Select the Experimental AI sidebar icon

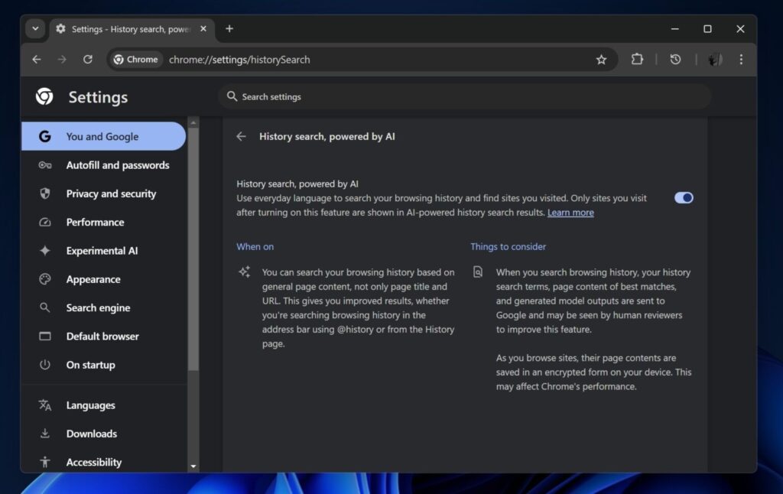tap(45, 250)
